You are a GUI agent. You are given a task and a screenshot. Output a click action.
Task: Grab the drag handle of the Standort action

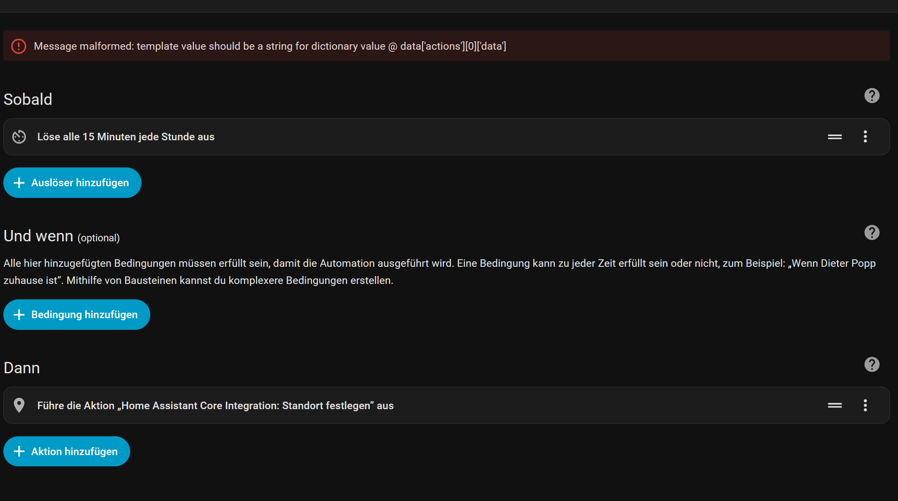(835, 405)
